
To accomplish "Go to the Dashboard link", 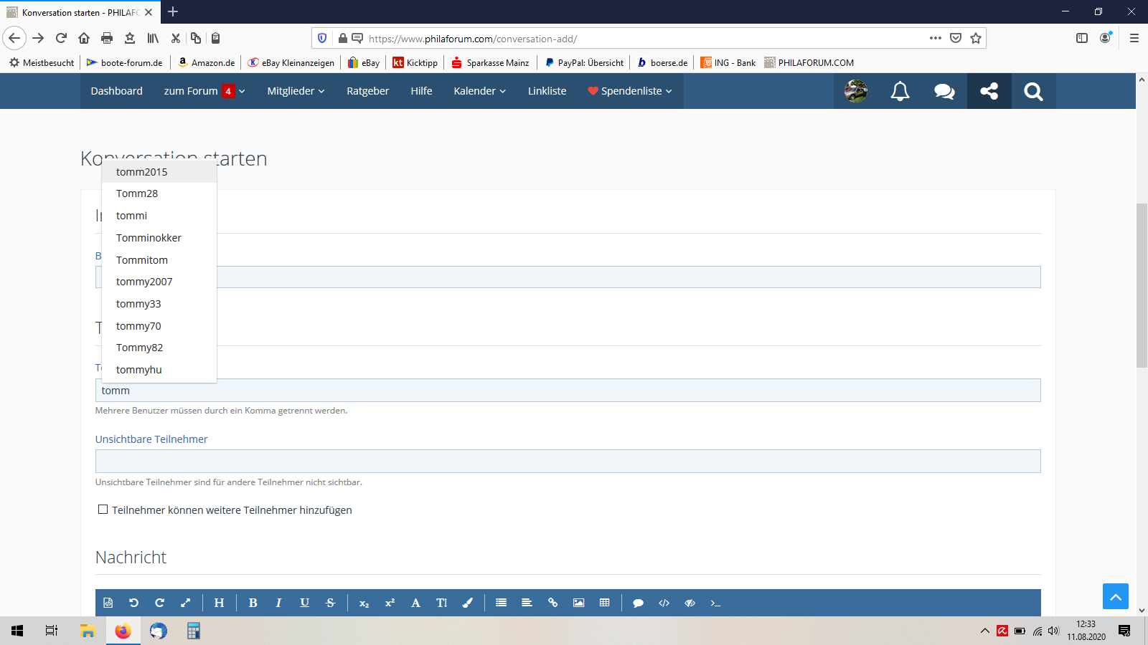I will click(x=116, y=91).
